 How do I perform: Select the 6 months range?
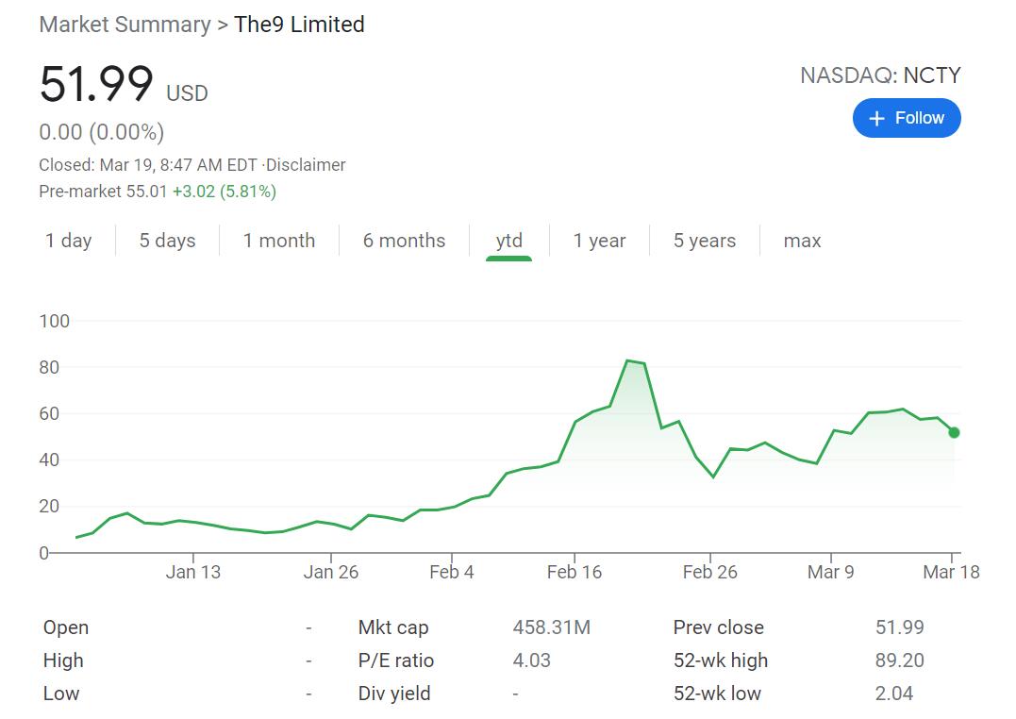click(x=404, y=241)
